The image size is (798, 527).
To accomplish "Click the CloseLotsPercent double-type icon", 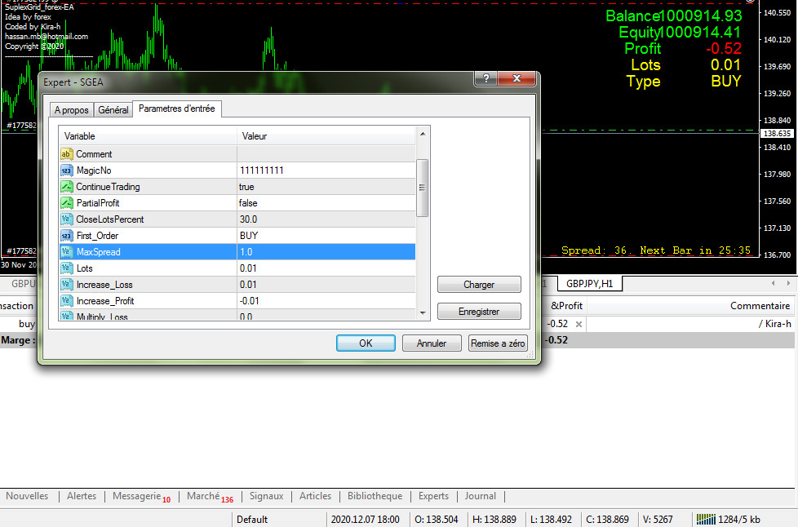I will coord(67,219).
